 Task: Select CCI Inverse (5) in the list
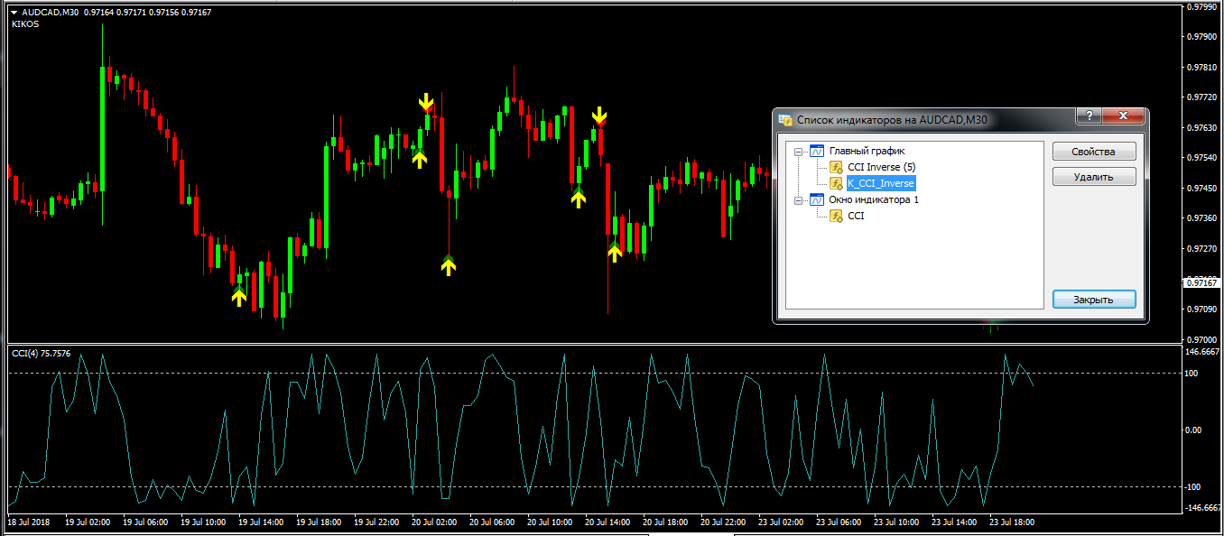[x=881, y=168]
